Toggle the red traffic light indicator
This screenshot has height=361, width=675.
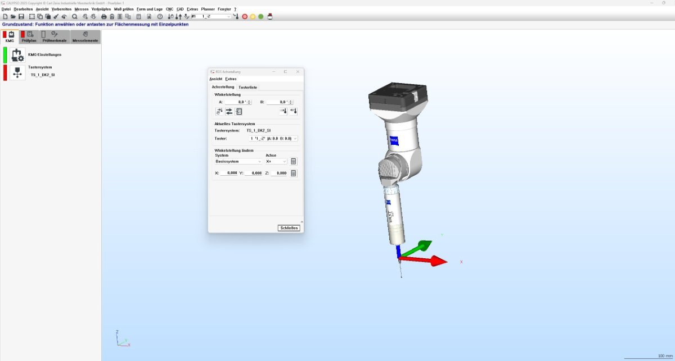[245, 17]
